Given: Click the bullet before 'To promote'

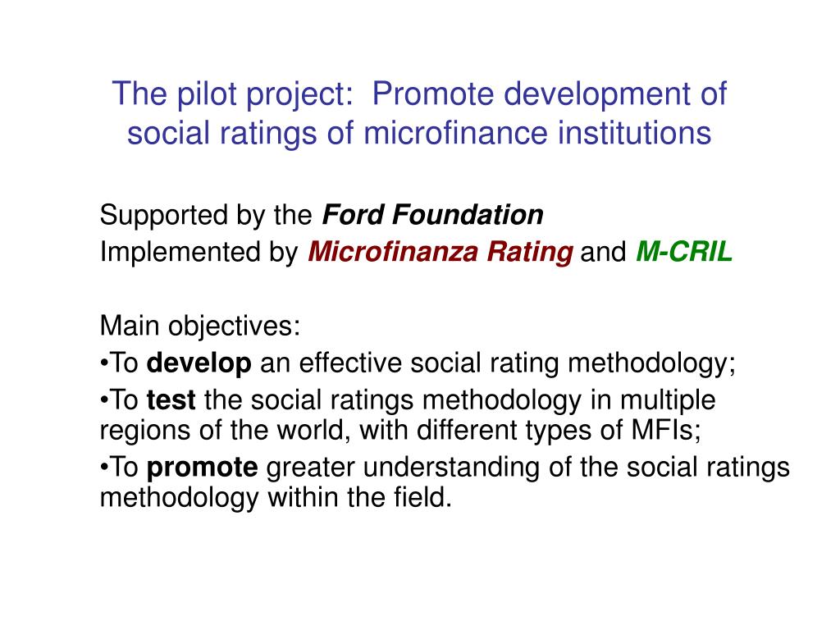Looking at the screenshot, I should (x=104, y=468).
